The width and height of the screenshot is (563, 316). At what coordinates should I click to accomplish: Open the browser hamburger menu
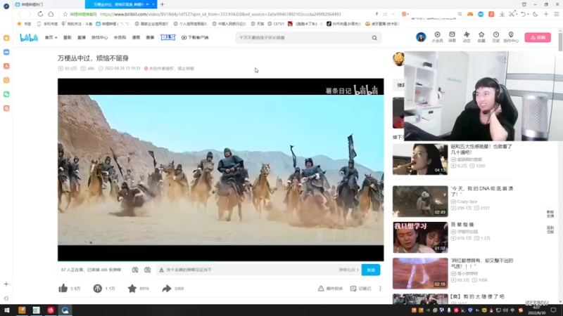[556, 14]
